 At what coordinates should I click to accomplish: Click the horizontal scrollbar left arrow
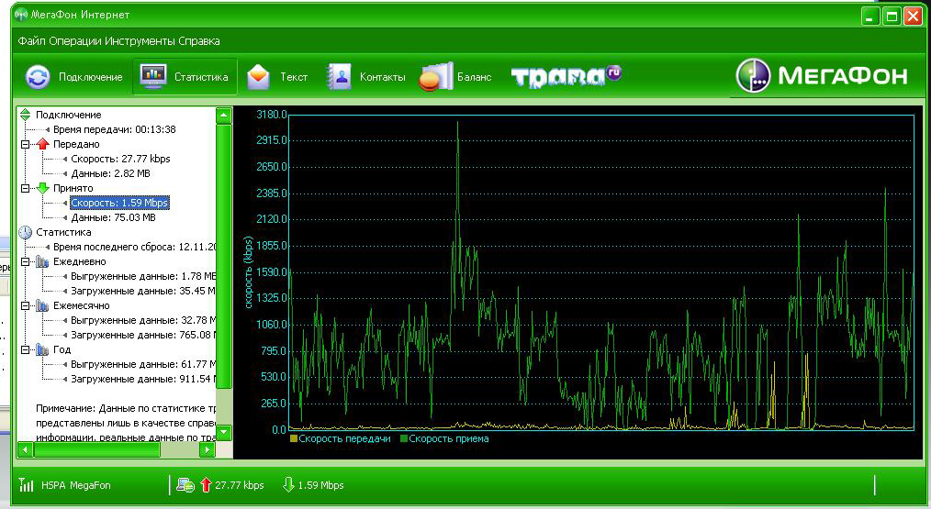[x=25, y=449]
